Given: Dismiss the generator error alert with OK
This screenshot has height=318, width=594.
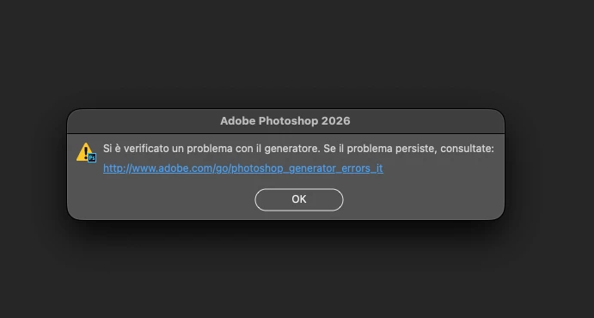Looking at the screenshot, I should [x=299, y=199].
